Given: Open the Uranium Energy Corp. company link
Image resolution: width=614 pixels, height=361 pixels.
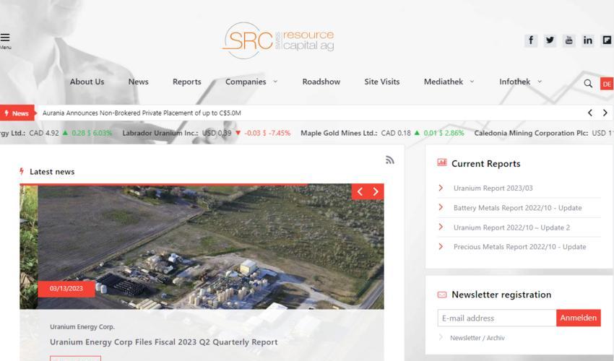Looking at the screenshot, I should click(82, 327).
